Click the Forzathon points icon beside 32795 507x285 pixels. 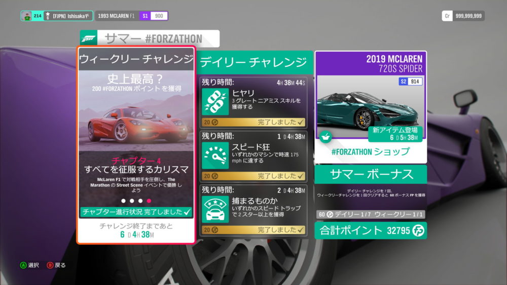coord(418,231)
